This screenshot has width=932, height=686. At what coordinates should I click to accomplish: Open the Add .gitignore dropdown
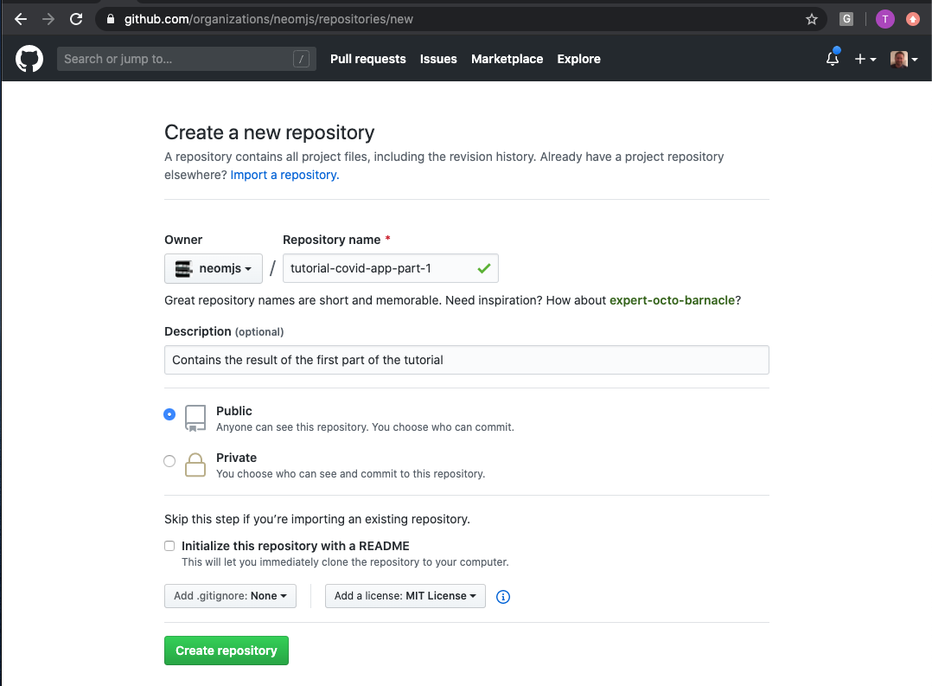230,596
